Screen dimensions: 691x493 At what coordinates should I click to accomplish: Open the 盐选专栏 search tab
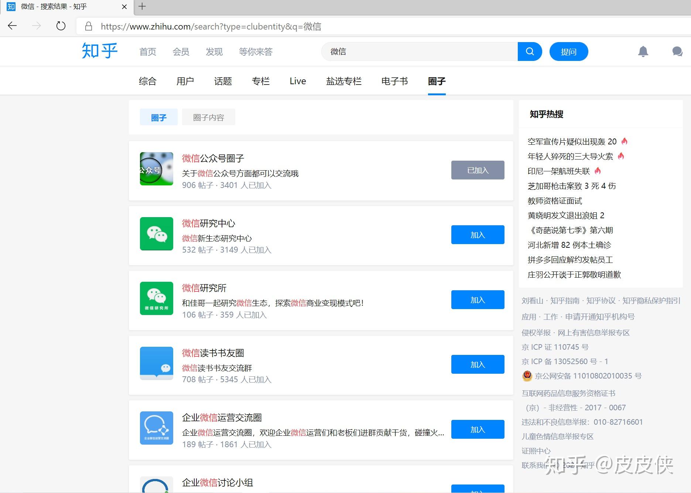coord(344,81)
